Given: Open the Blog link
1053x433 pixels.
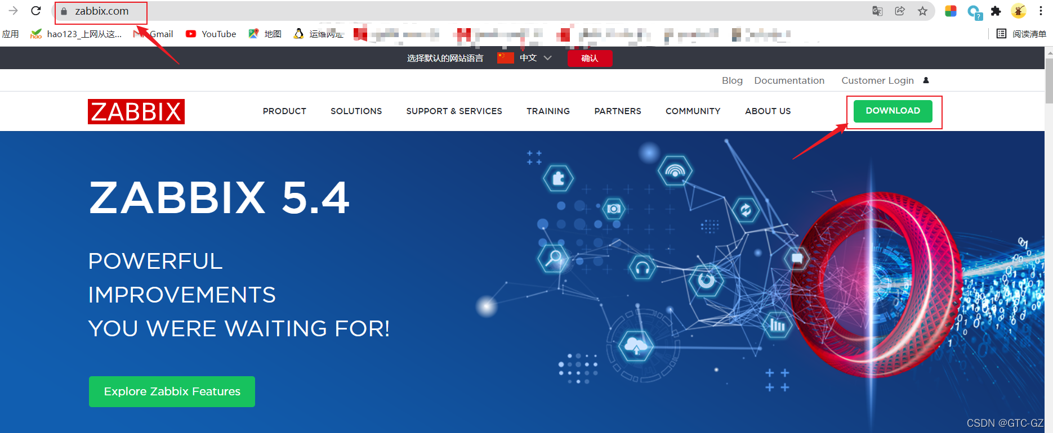Looking at the screenshot, I should coord(732,80).
